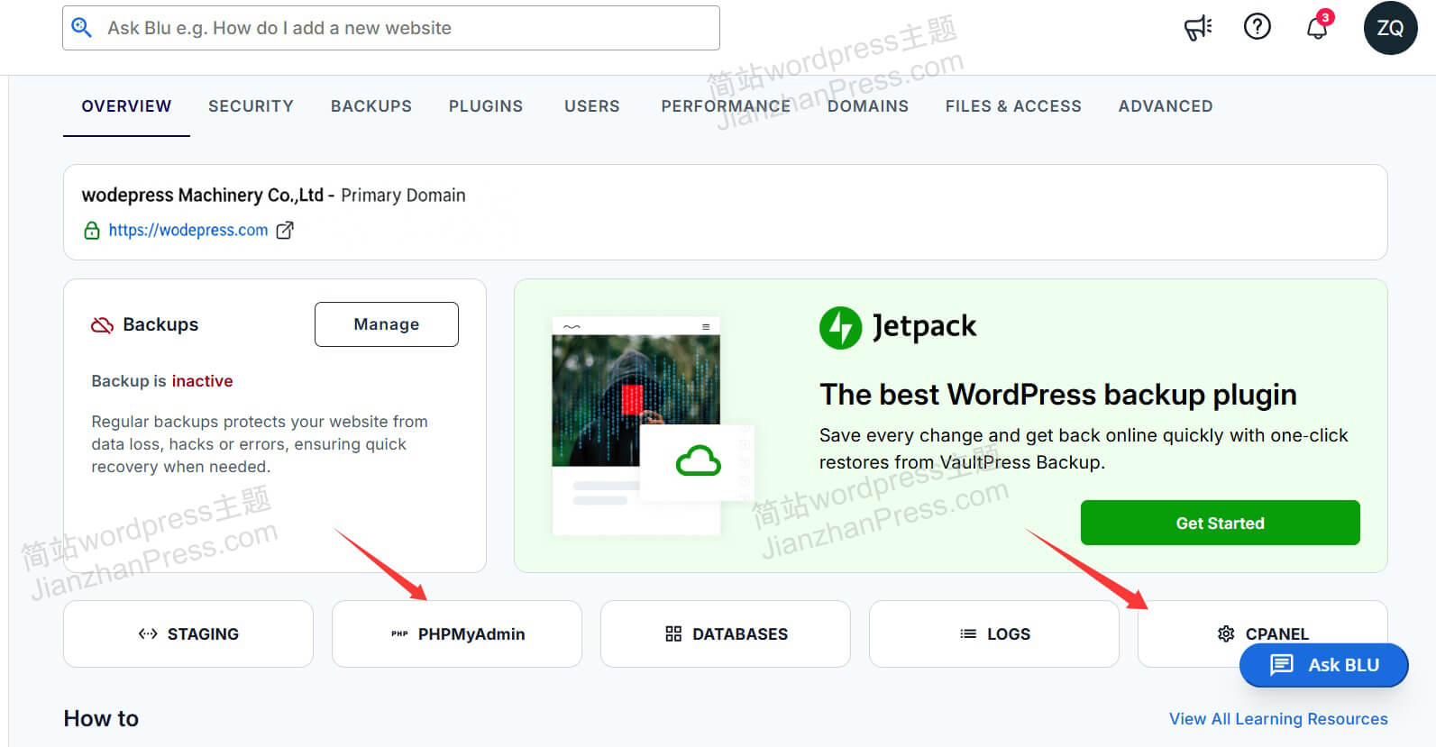This screenshot has width=1436, height=747.
Task: Open the Performance tab
Action: (726, 106)
